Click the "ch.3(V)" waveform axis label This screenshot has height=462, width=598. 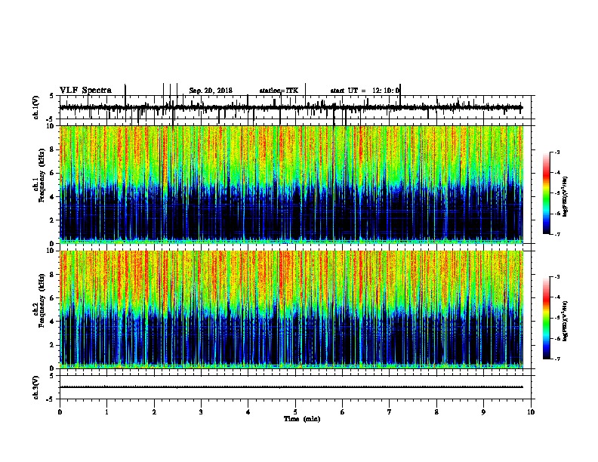pos(36,387)
